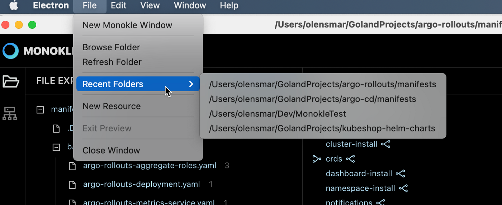Click share icon next to namespace-install

[403, 188]
